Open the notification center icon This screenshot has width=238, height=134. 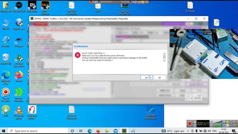pos(234,131)
